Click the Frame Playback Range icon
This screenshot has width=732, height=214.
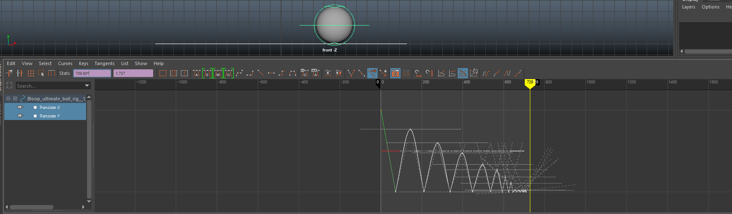tap(173, 73)
